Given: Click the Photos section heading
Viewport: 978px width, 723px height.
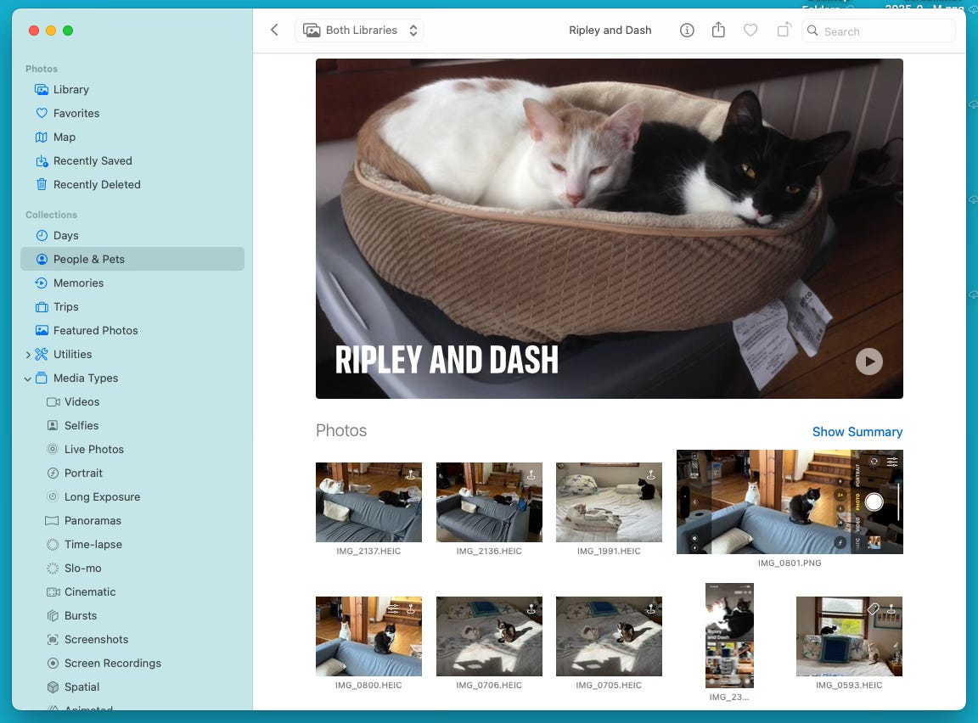Looking at the screenshot, I should (x=341, y=431).
